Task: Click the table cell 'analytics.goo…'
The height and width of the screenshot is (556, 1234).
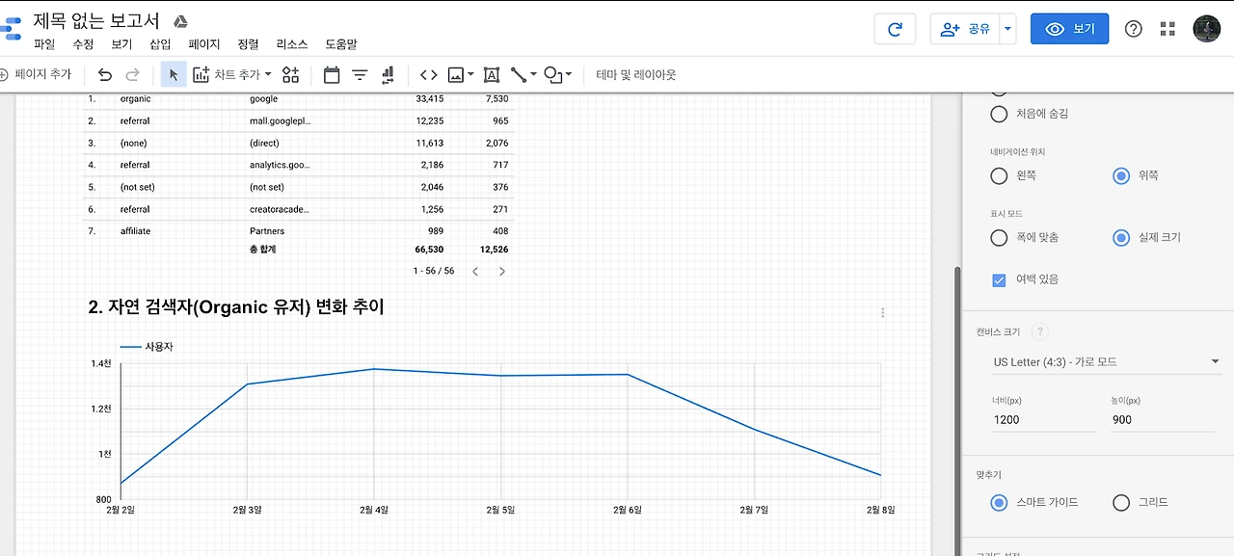Action: [280, 165]
